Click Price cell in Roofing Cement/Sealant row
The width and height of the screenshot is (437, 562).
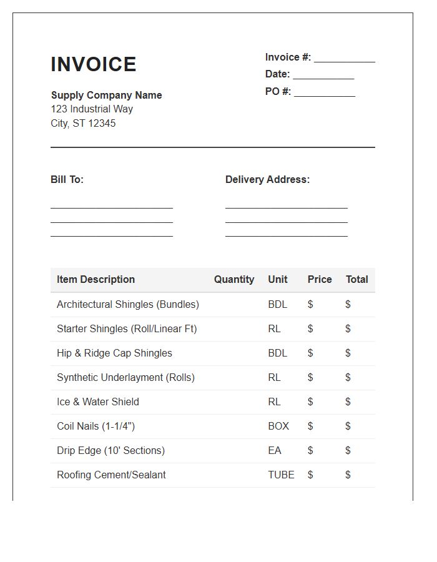tap(320, 475)
